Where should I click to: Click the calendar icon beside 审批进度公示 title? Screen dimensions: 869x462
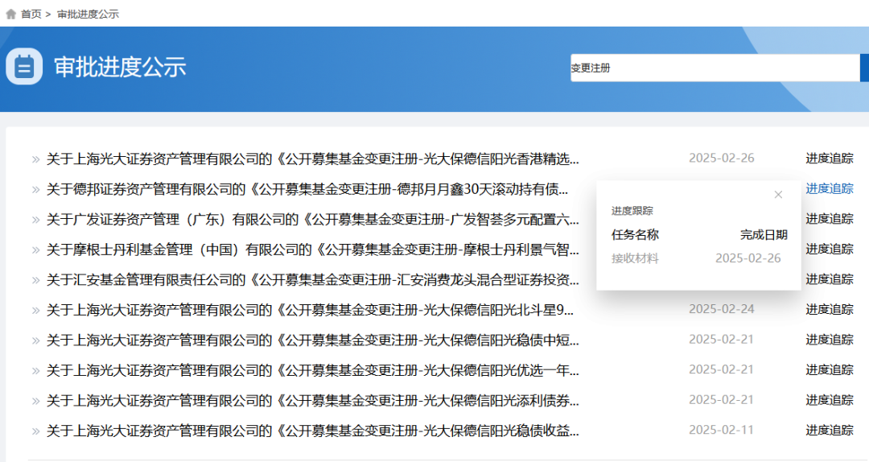pos(24,67)
